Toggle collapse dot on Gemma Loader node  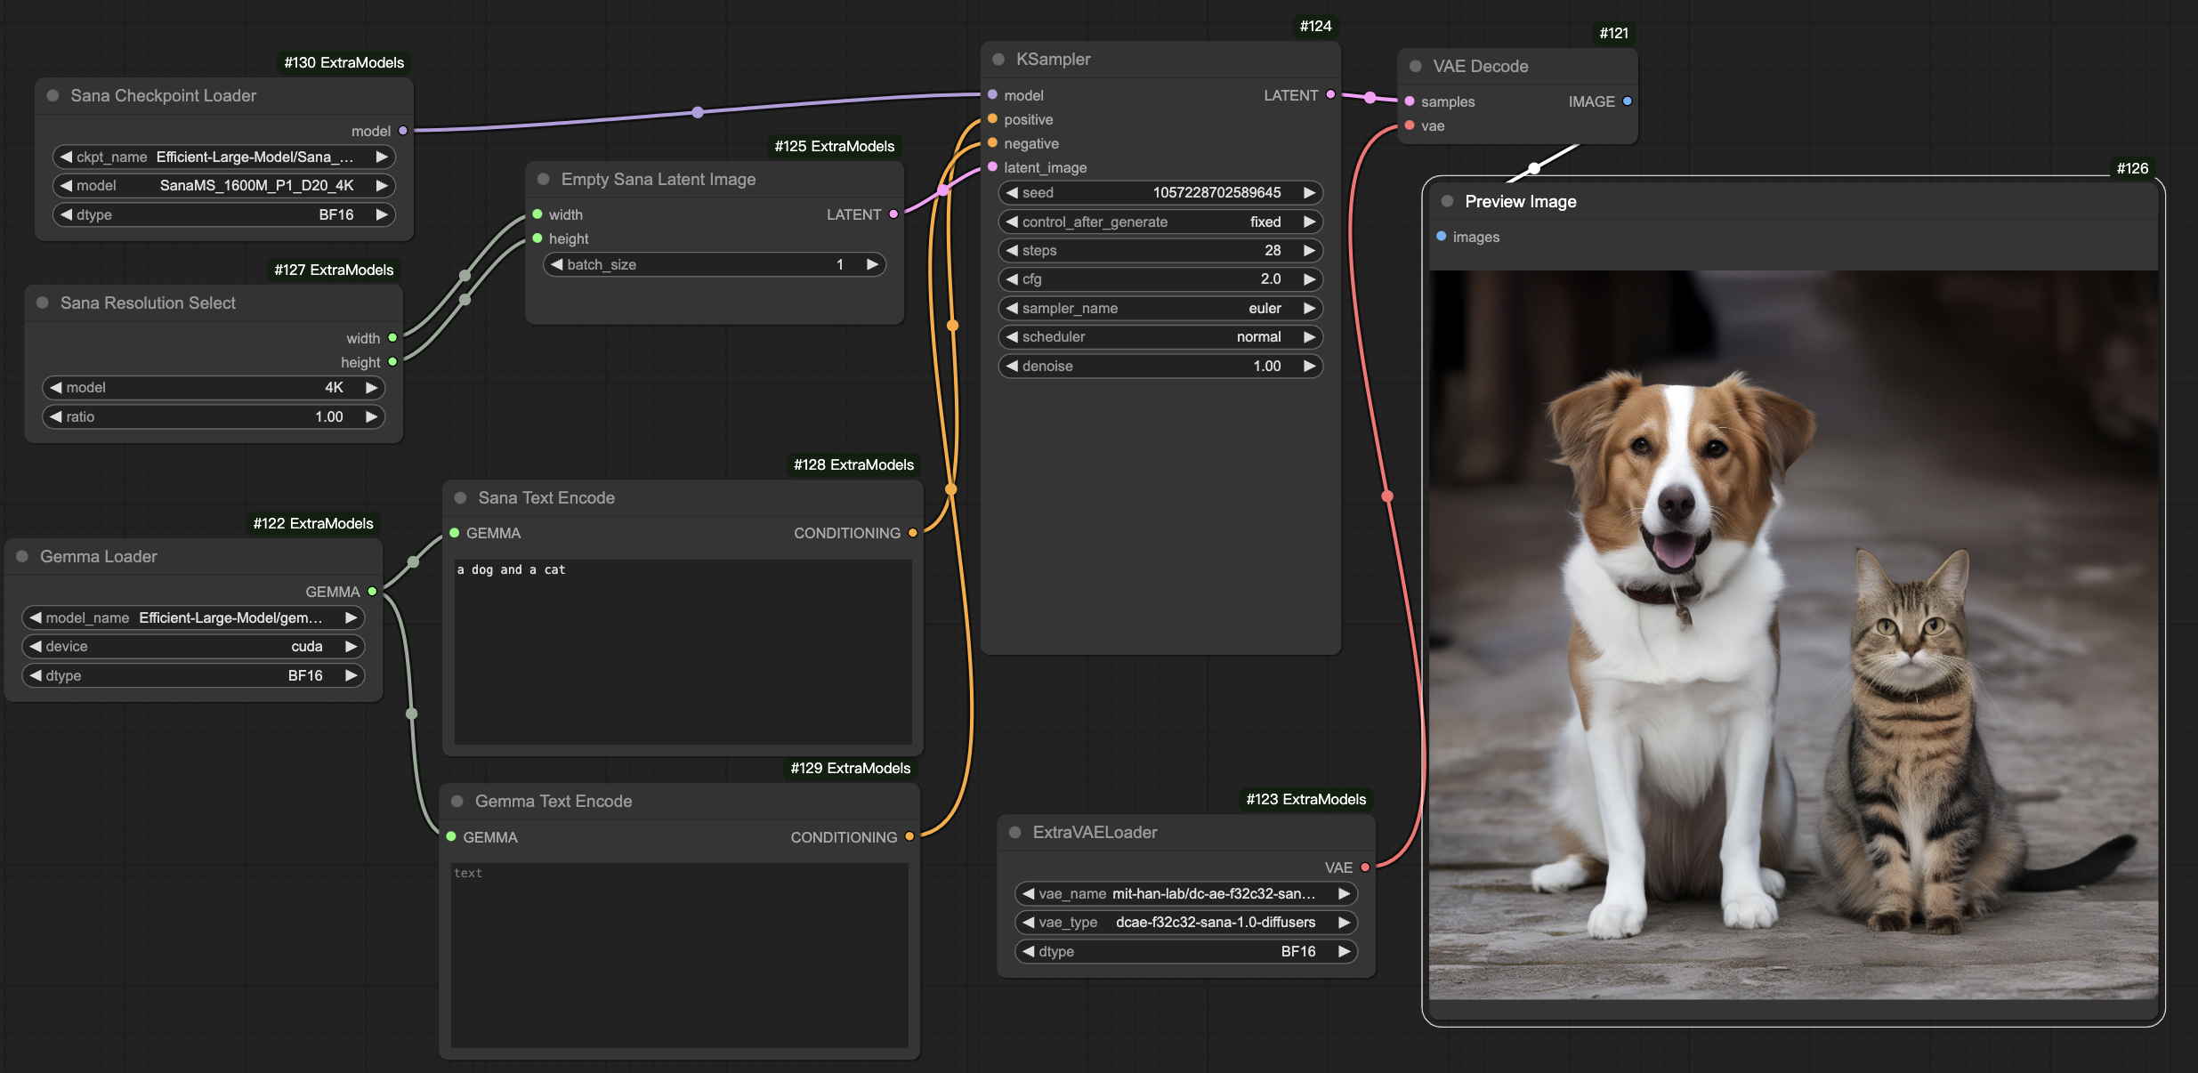click(22, 556)
